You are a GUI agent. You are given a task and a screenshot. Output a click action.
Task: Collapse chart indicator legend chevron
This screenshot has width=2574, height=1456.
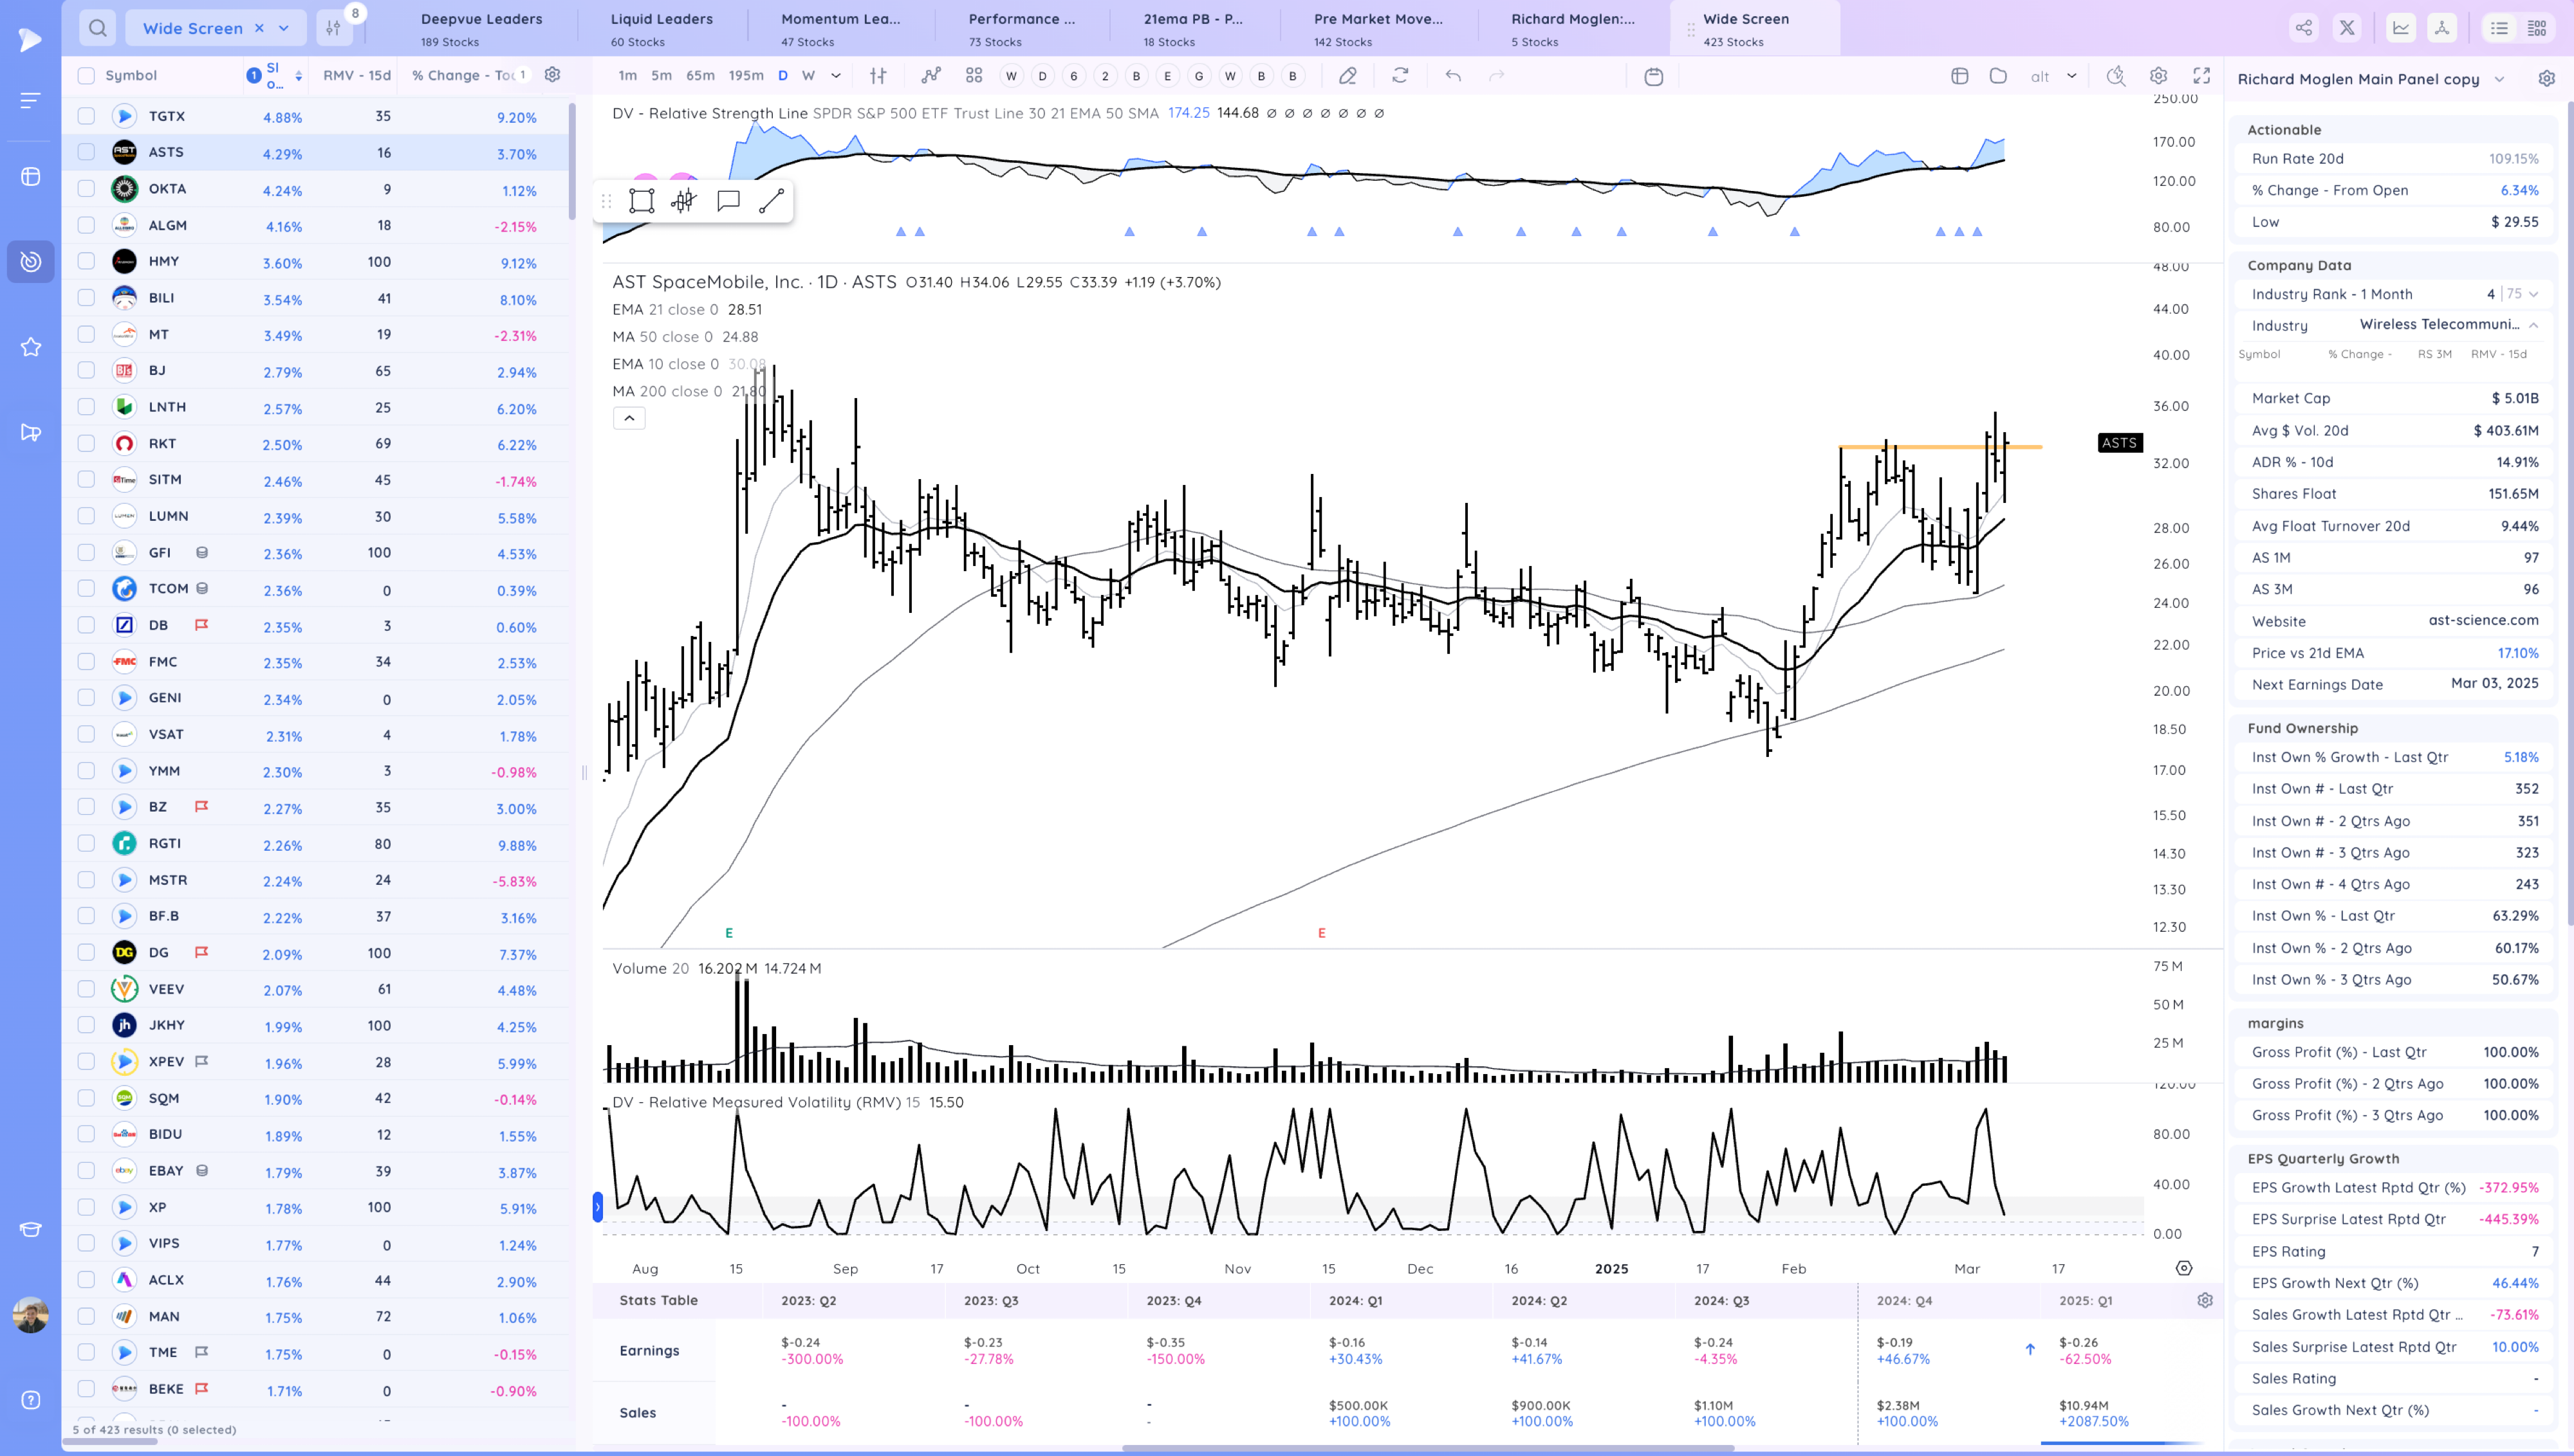click(x=629, y=418)
